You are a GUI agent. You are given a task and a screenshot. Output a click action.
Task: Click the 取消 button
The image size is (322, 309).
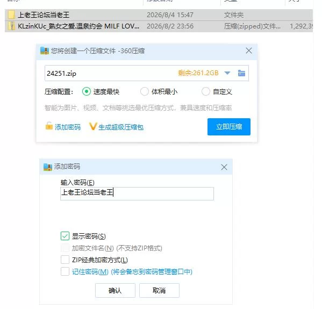coord(159,290)
